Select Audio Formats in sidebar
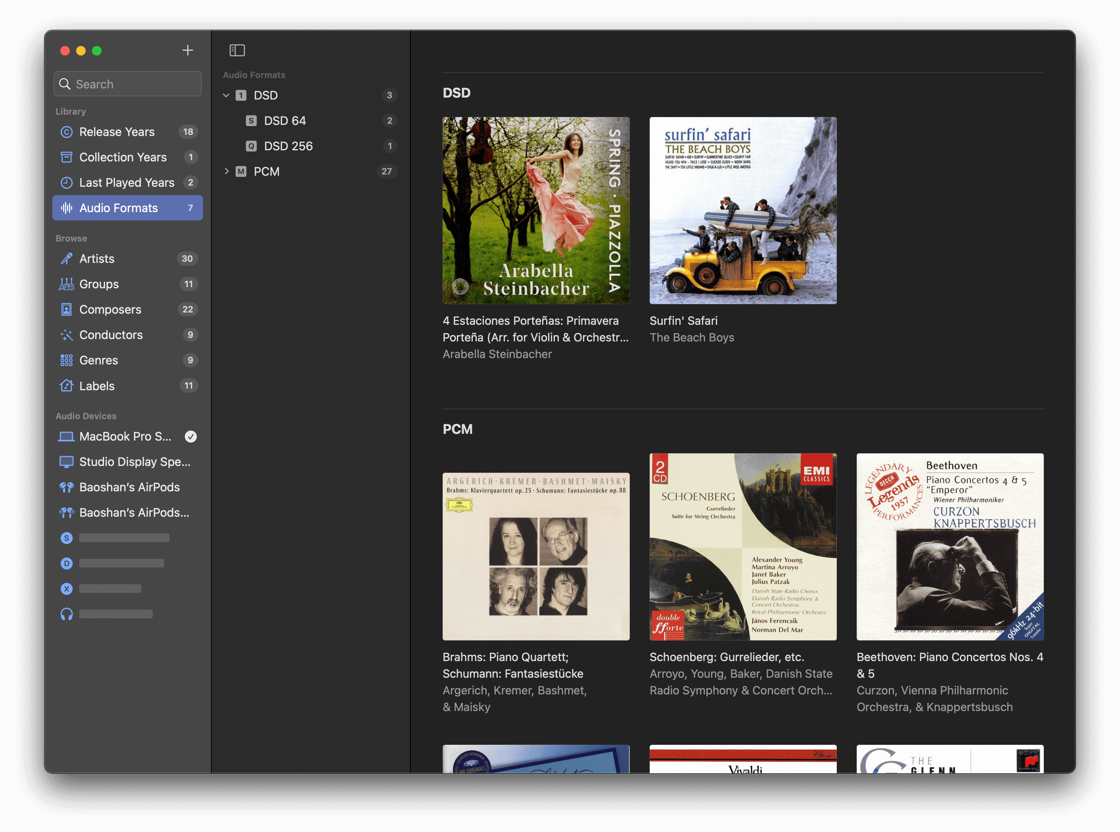The height and width of the screenshot is (832, 1120). [118, 208]
